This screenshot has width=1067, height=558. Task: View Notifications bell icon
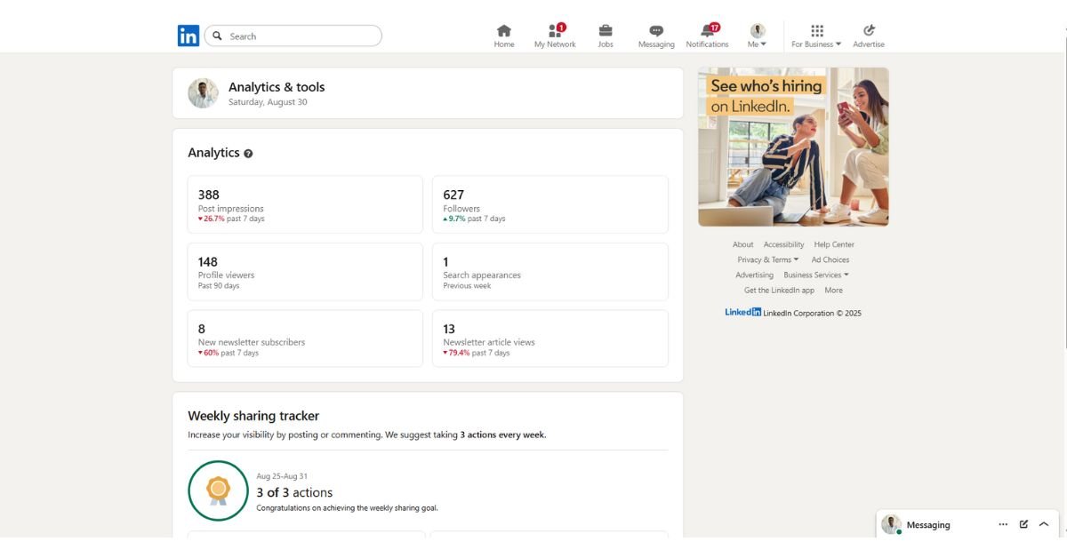[x=708, y=31]
